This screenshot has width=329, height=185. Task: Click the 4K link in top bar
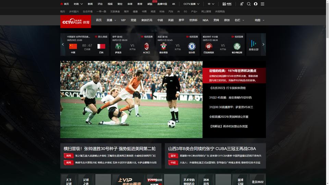(173, 4)
